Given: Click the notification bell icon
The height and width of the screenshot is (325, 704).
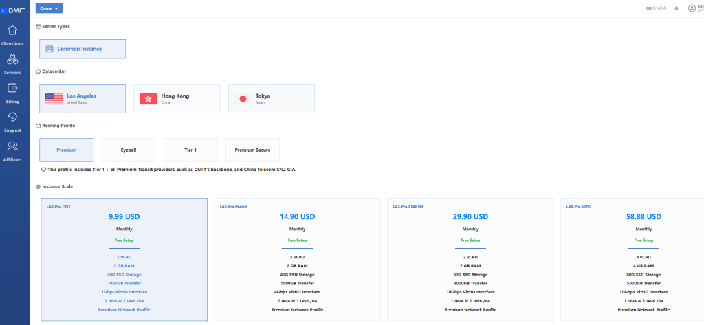Looking at the screenshot, I should (676, 8).
